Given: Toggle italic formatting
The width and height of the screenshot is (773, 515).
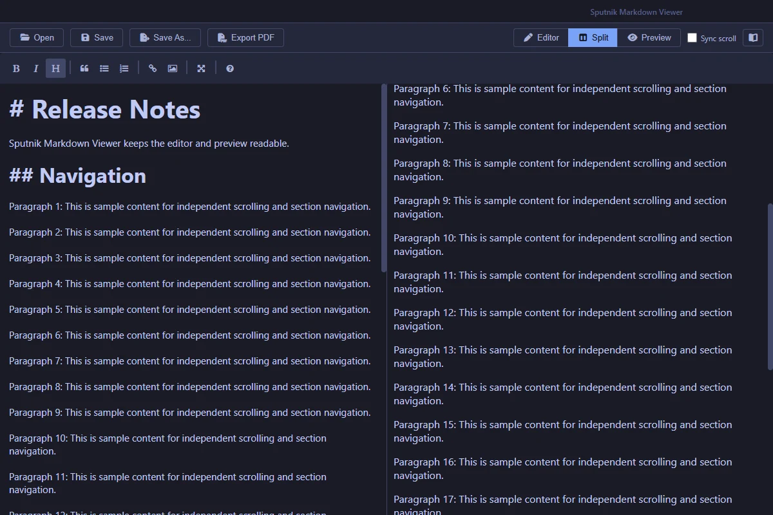Looking at the screenshot, I should [x=36, y=68].
